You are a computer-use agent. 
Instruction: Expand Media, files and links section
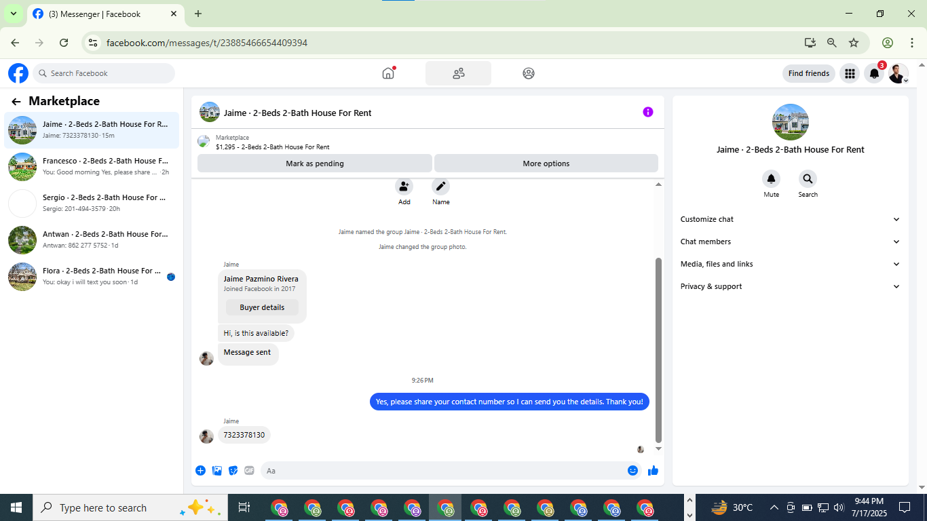[x=791, y=264]
